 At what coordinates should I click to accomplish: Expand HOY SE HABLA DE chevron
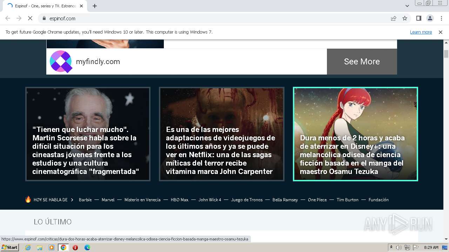click(x=72, y=200)
